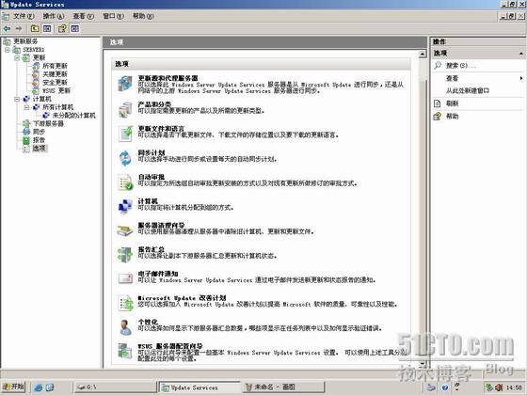Open the 窗口 menu
527x395 pixels.
(x=113, y=16)
